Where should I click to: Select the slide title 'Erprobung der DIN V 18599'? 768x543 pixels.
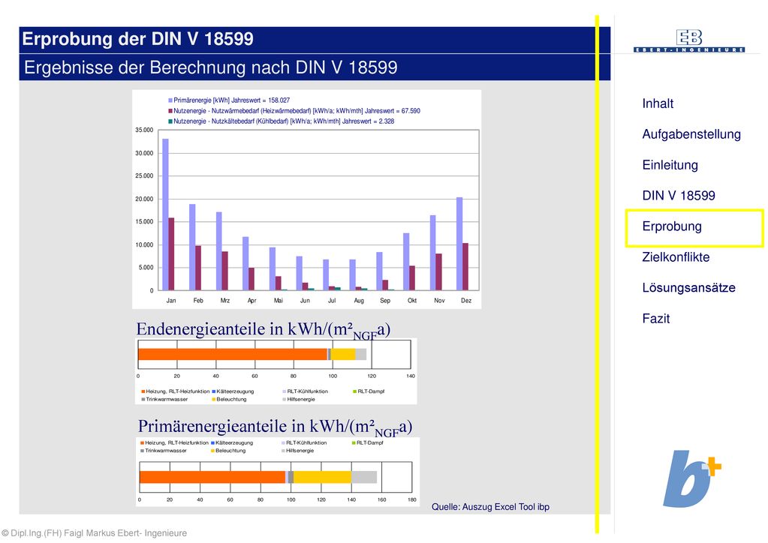(137, 39)
